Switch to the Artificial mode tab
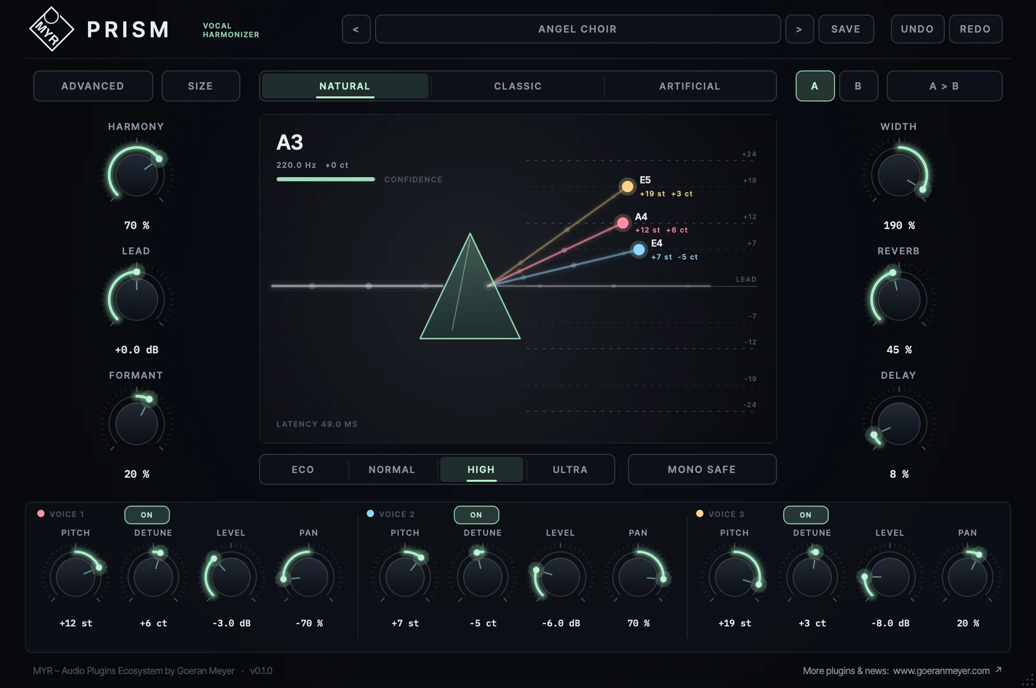Image resolution: width=1036 pixels, height=688 pixels. [x=690, y=86]
